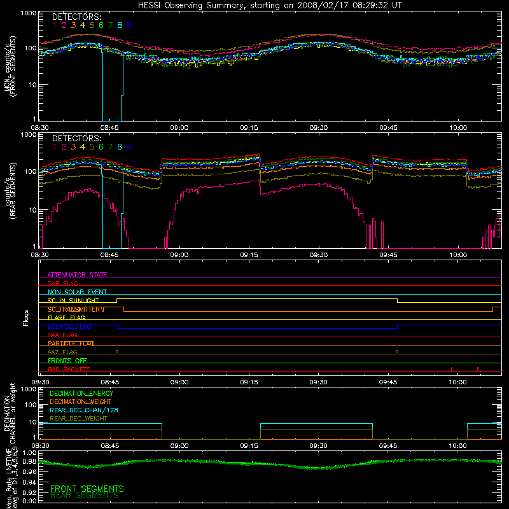Click detector 7 in rear segments legend
The image size is (509, 509).
110,147
